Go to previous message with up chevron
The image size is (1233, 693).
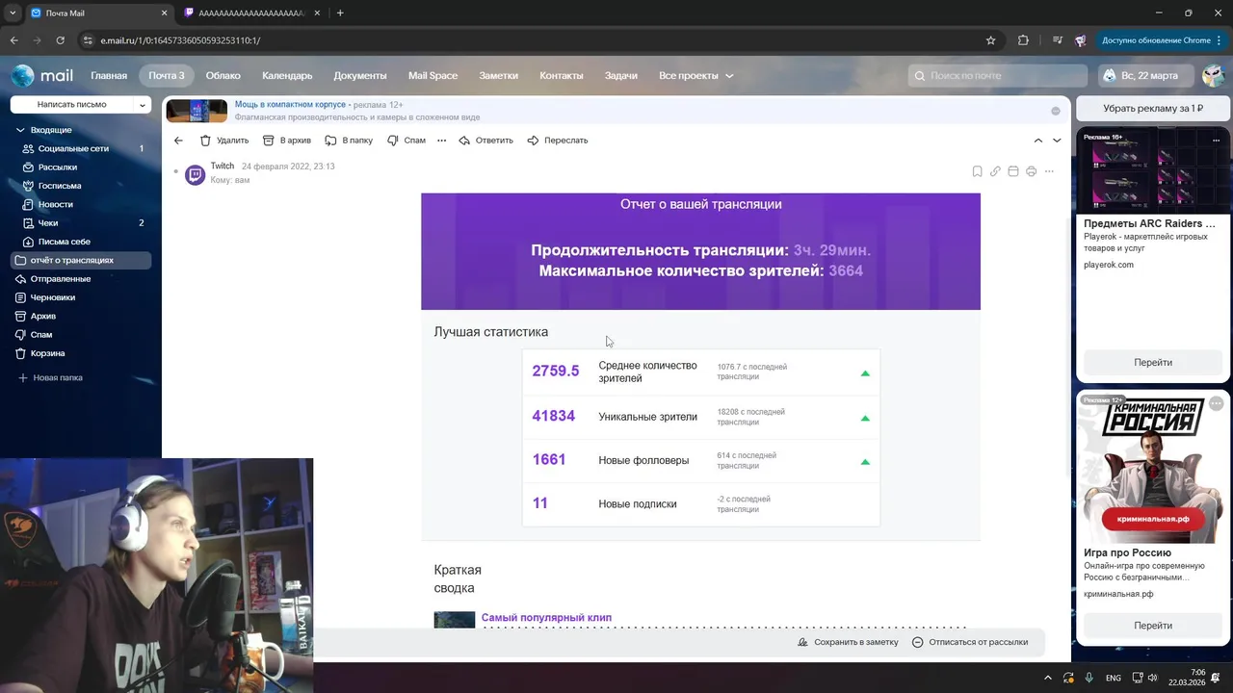click(x=1038, y=141)
